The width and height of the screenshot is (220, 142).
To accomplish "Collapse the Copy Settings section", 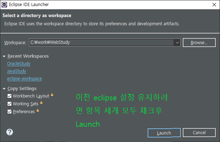I will (x=4, y=89).
